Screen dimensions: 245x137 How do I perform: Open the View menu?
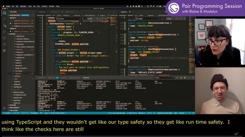click(30, 6)
